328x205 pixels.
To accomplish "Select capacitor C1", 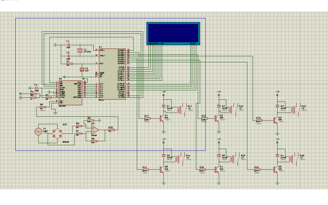I will click(x=68, y=45).
